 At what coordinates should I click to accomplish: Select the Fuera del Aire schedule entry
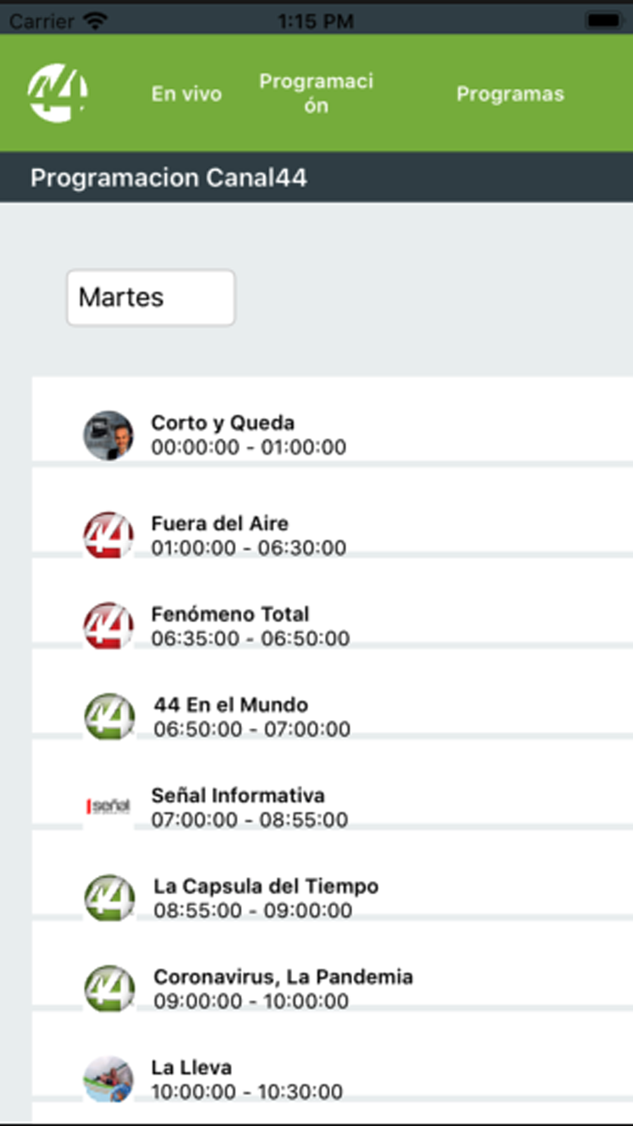pos(332,535)
